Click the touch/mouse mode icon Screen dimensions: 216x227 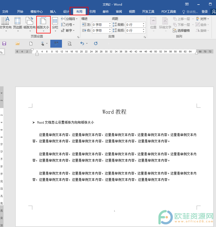pos(43,43)
